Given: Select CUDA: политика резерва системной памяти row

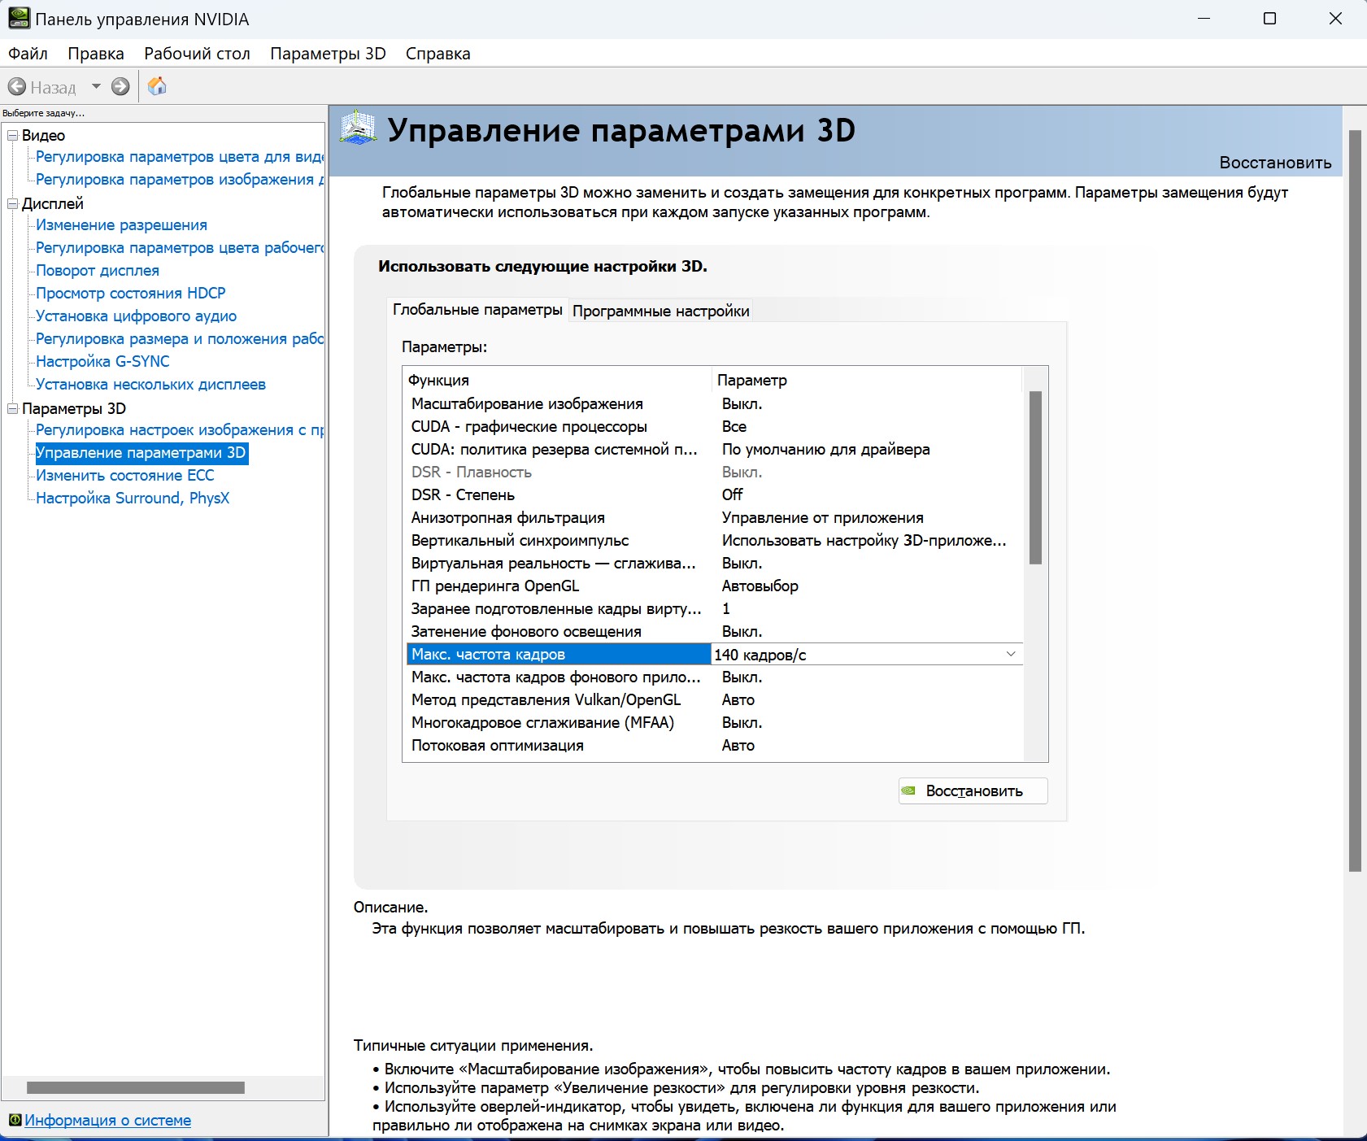Looking at the screenshot, I should [x=713, y=450].
